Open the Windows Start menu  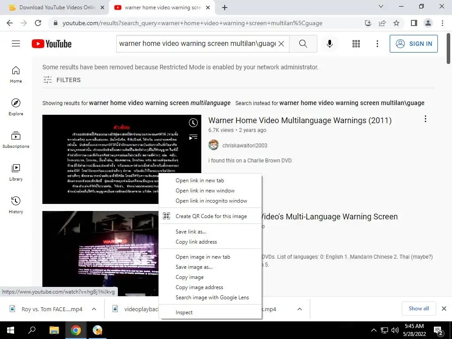click(11, 330)
